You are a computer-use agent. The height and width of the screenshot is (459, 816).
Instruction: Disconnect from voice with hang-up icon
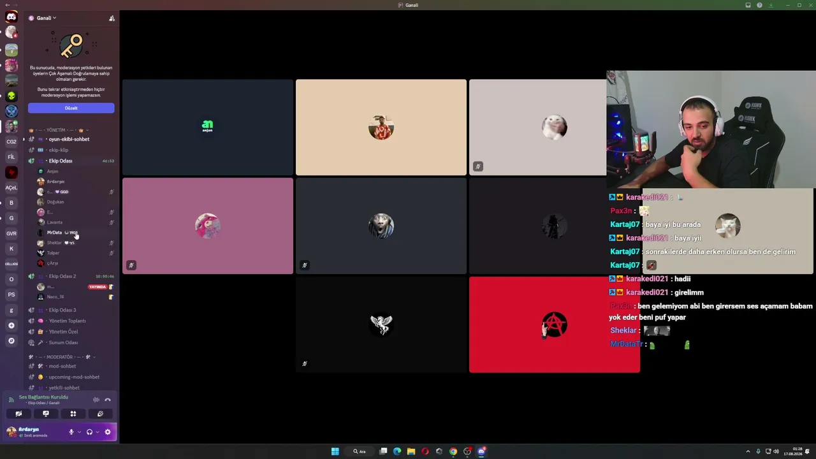108,400
